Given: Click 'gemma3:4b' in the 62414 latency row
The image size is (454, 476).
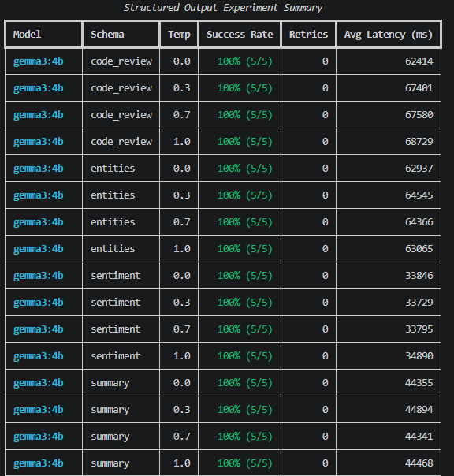Looking at the screenshot, I should click(39, 61).
